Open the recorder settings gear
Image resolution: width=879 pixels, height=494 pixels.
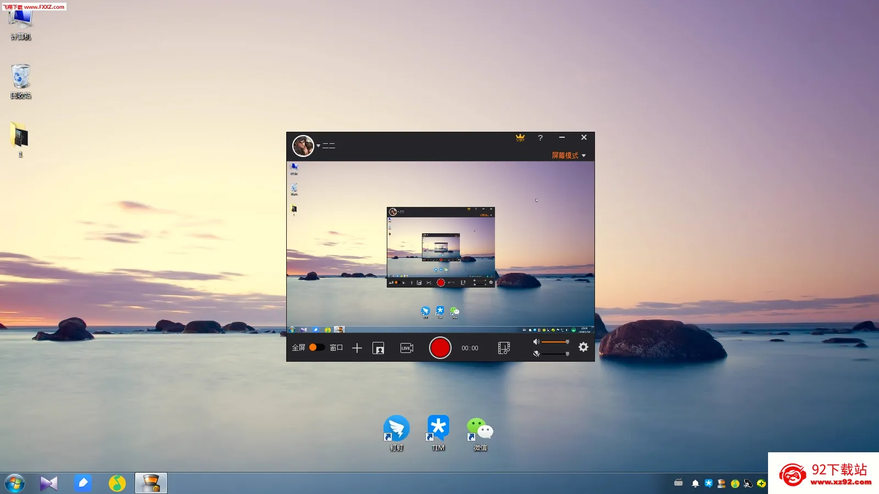coord(583,347)
